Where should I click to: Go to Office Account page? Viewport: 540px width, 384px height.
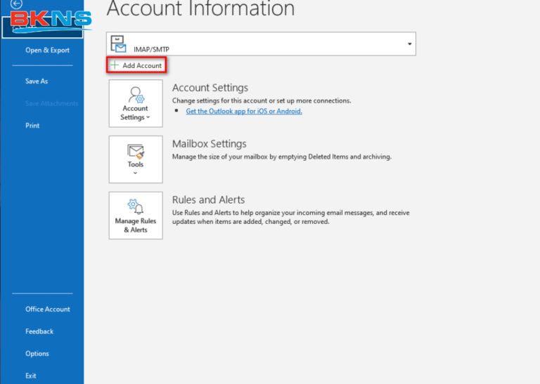coord(48,310)
